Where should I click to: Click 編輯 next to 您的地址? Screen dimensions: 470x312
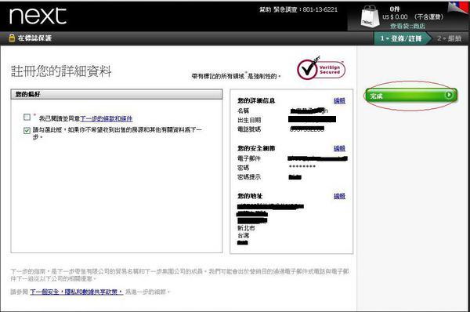pyautogui.click(x=340, y=196)
